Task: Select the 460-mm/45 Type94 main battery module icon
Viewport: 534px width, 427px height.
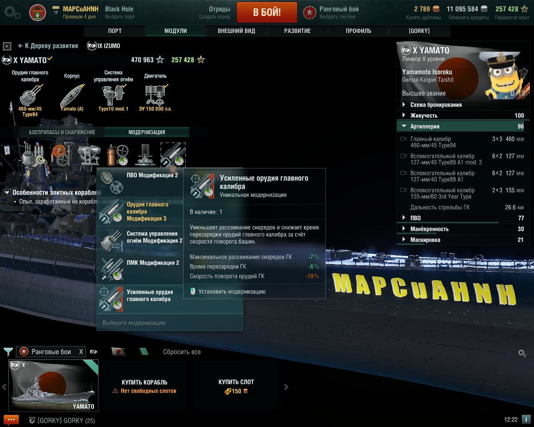Action: click(x=30, y=95)
